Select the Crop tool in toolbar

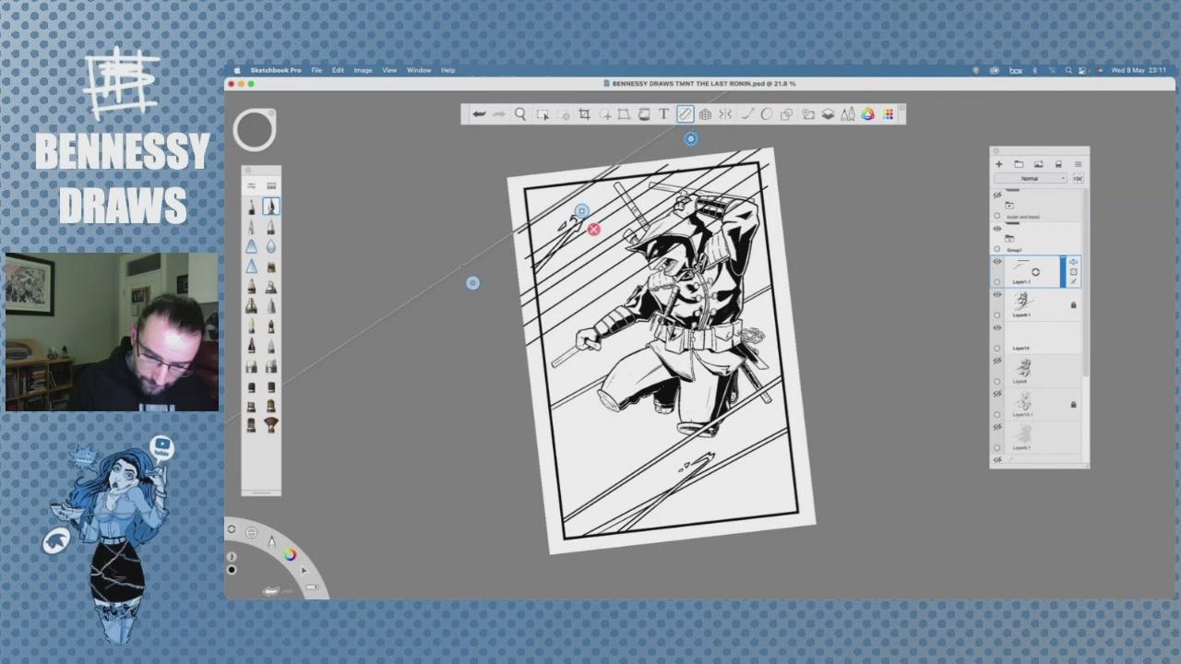point(584,114)
